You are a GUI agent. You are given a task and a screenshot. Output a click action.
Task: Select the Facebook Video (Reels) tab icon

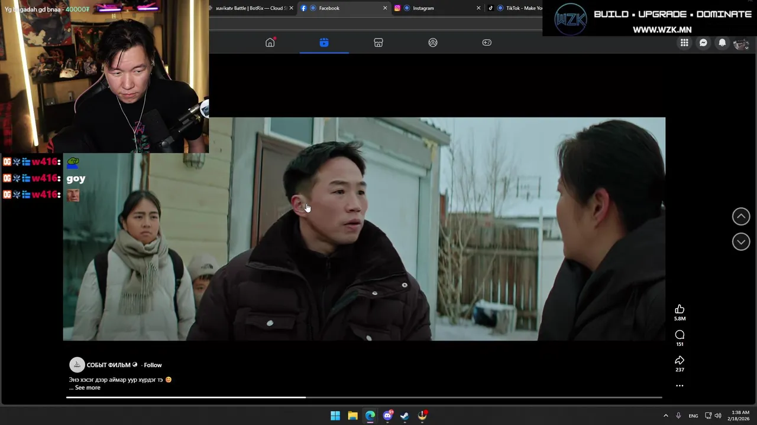(324, 42)
